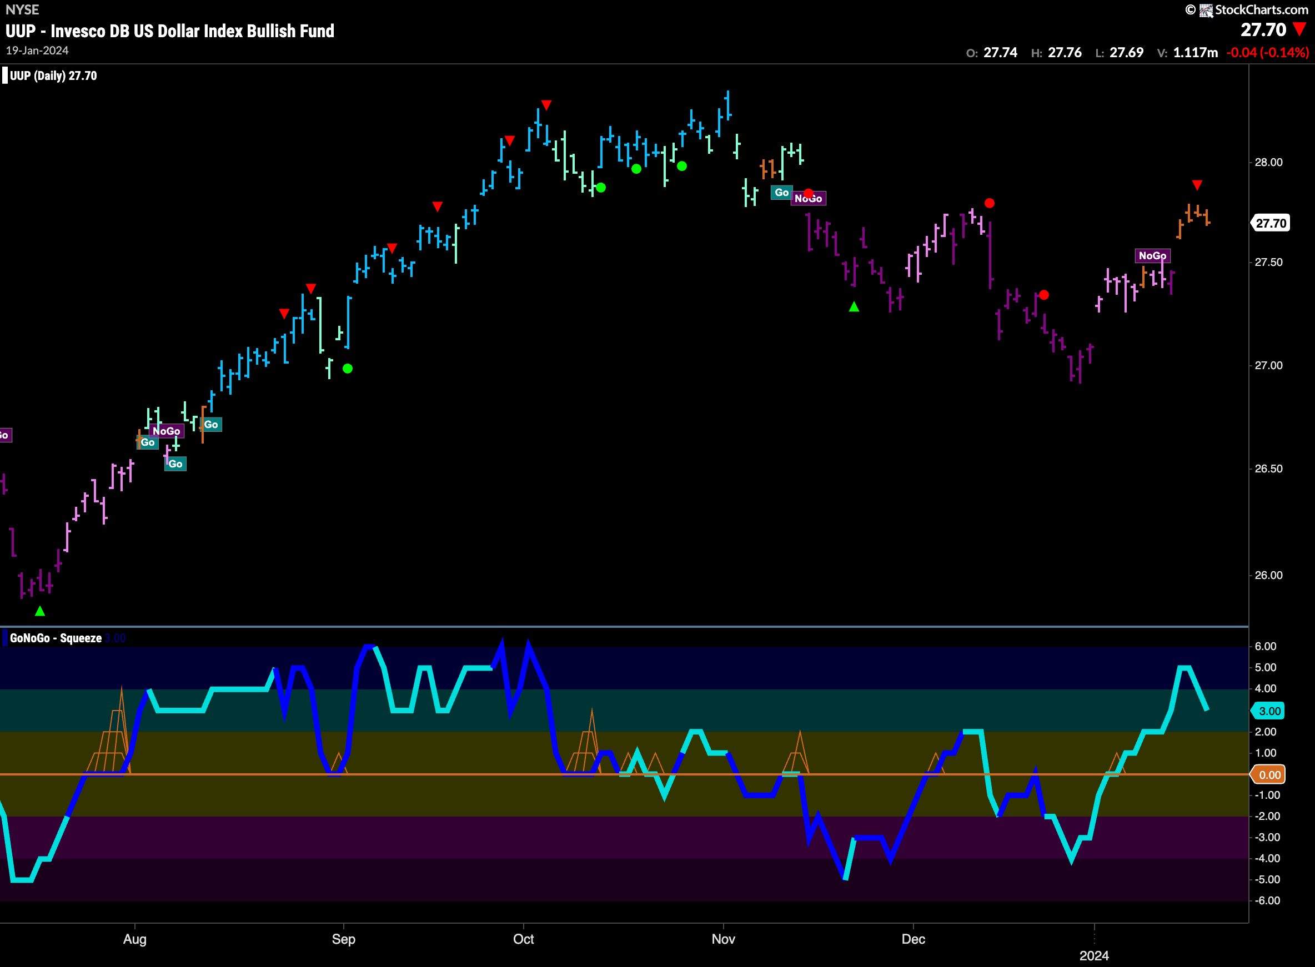Click the open value 27.74
Screen dimensions: 1315x967
(x=1000, y=53)
